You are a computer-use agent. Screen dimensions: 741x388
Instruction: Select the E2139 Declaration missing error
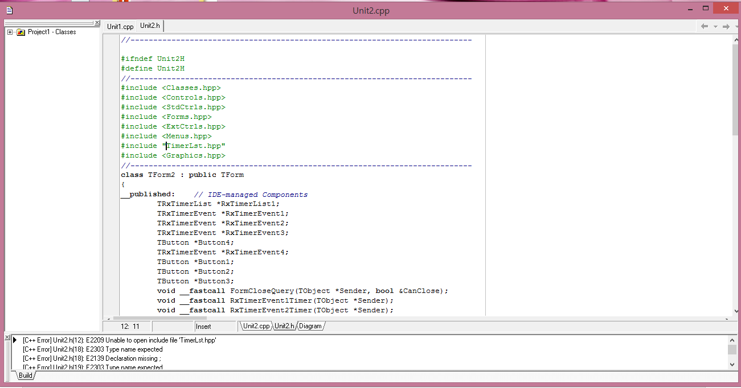click(93, 358)
